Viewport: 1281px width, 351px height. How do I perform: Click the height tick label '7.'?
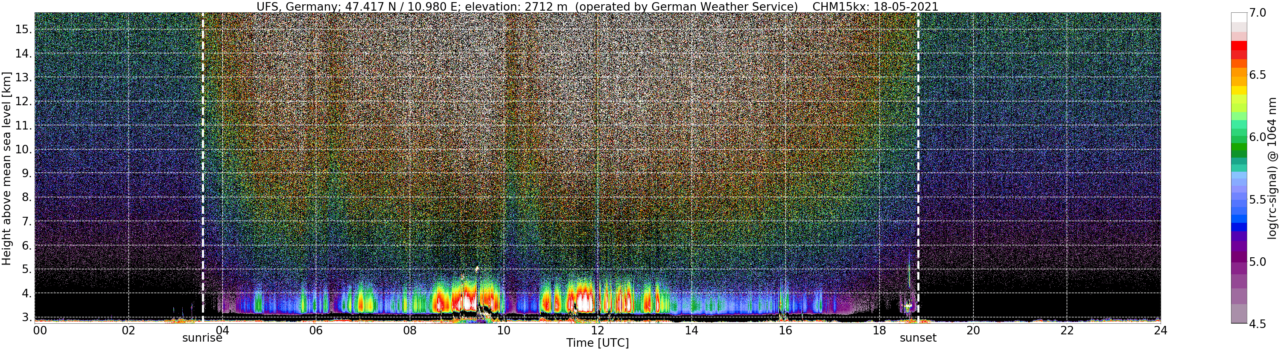coord(26,222)
